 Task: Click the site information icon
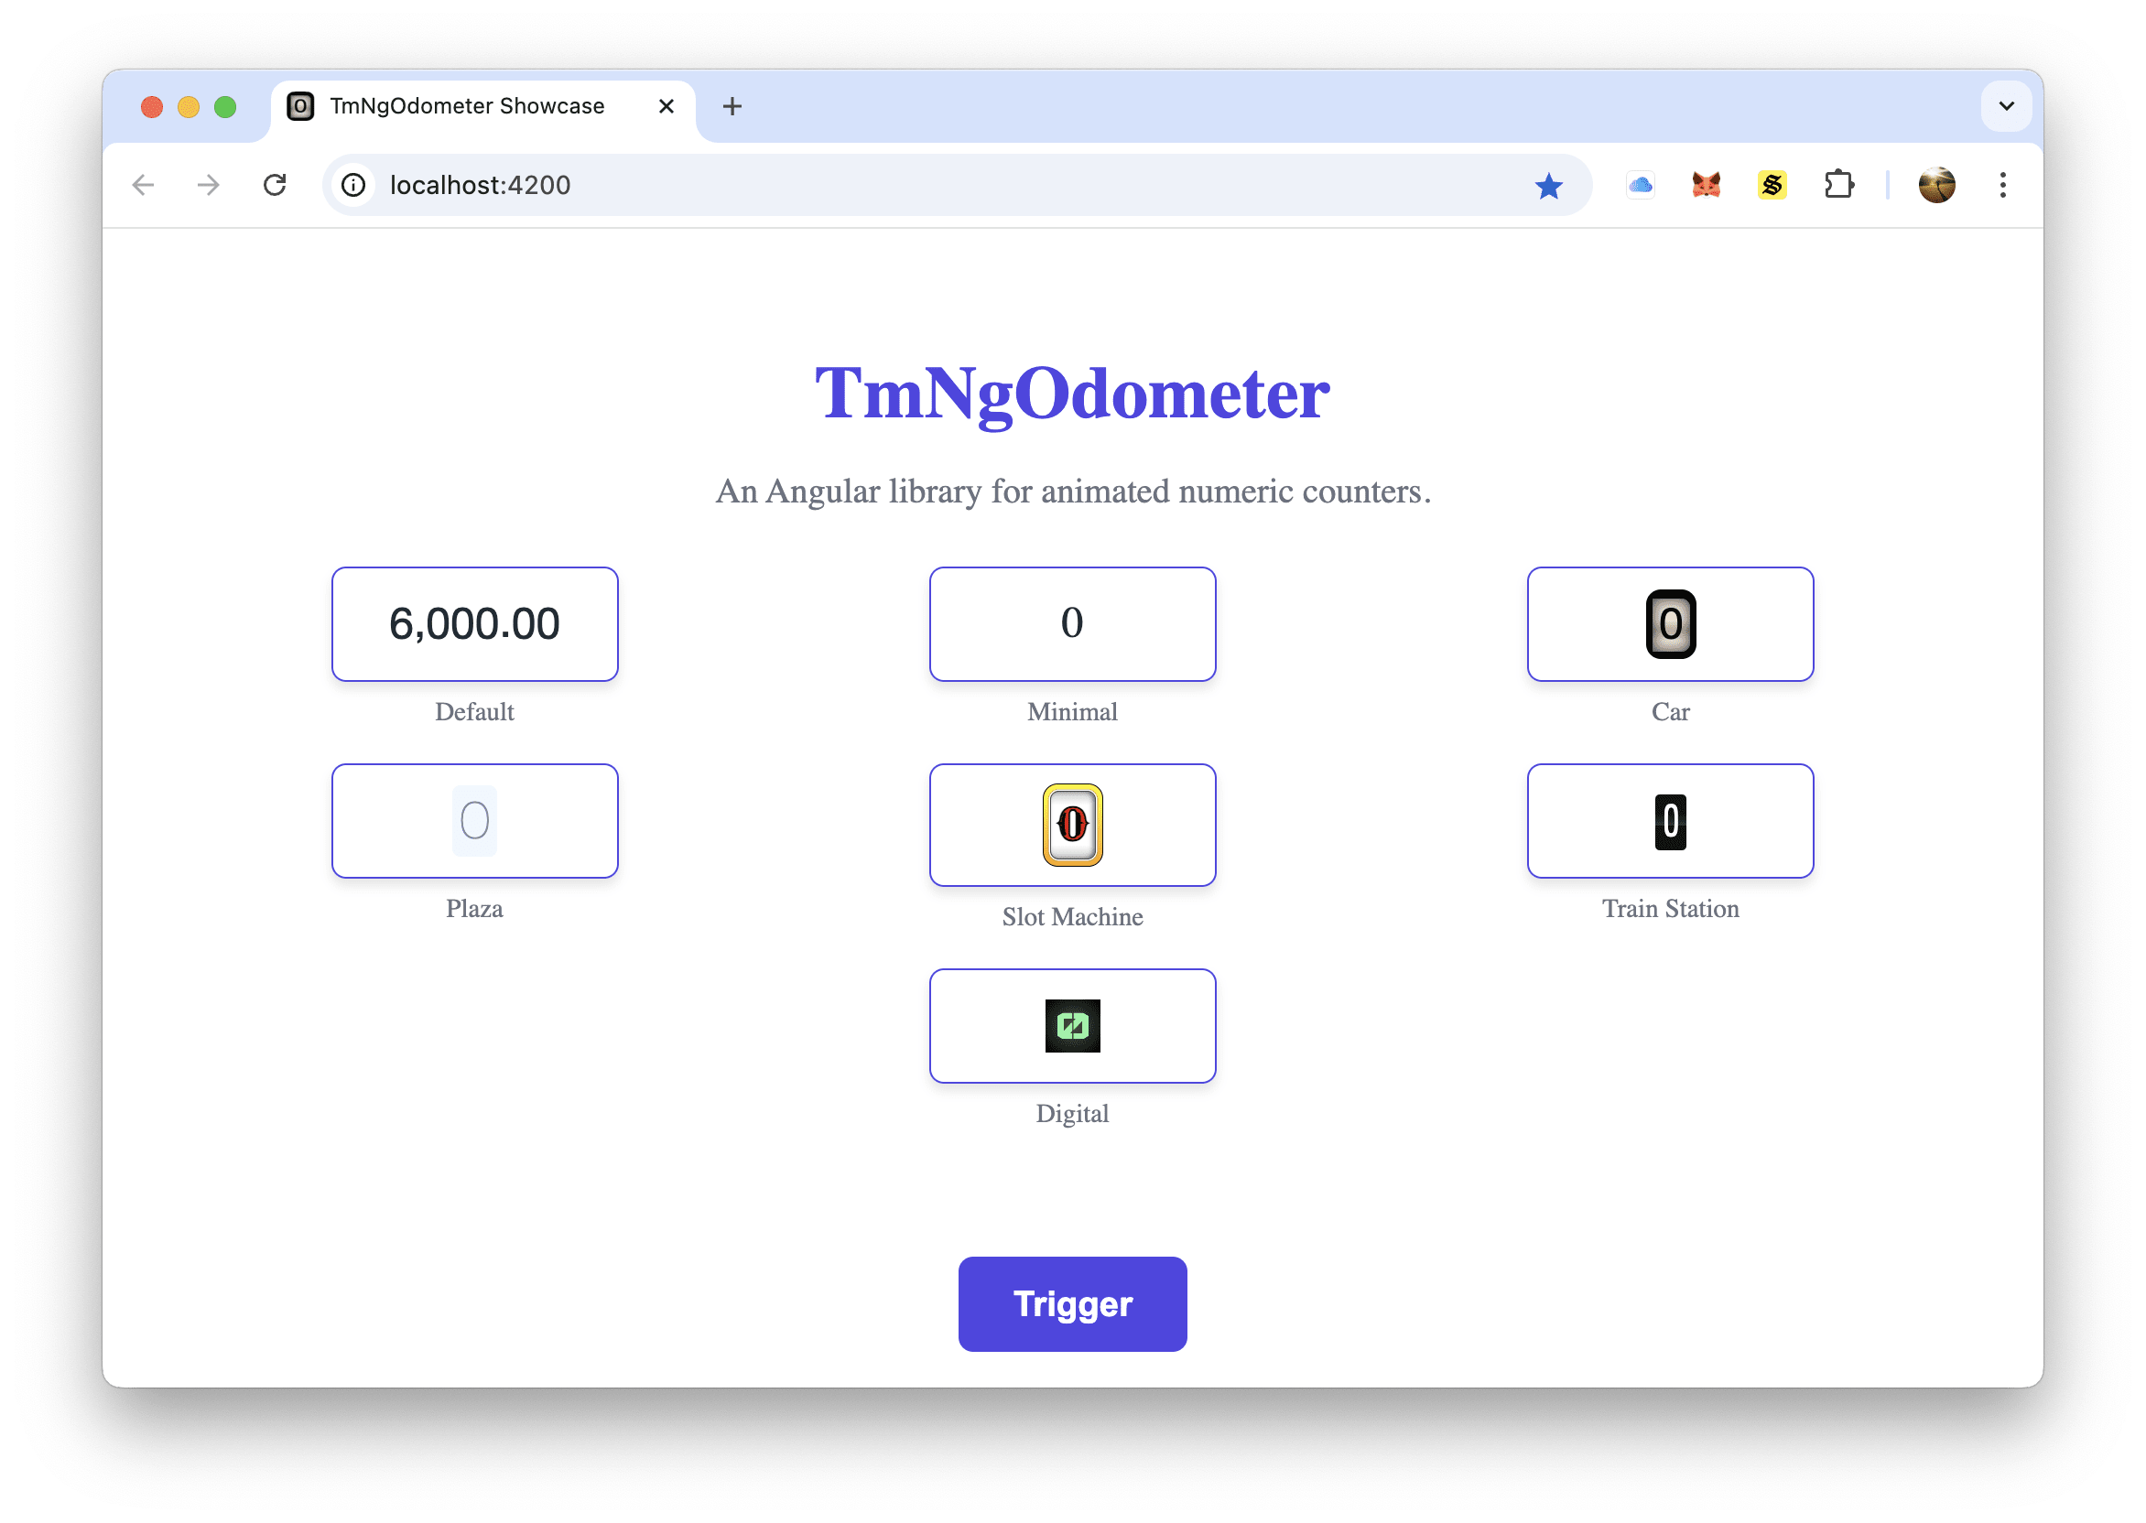point(353,185)
